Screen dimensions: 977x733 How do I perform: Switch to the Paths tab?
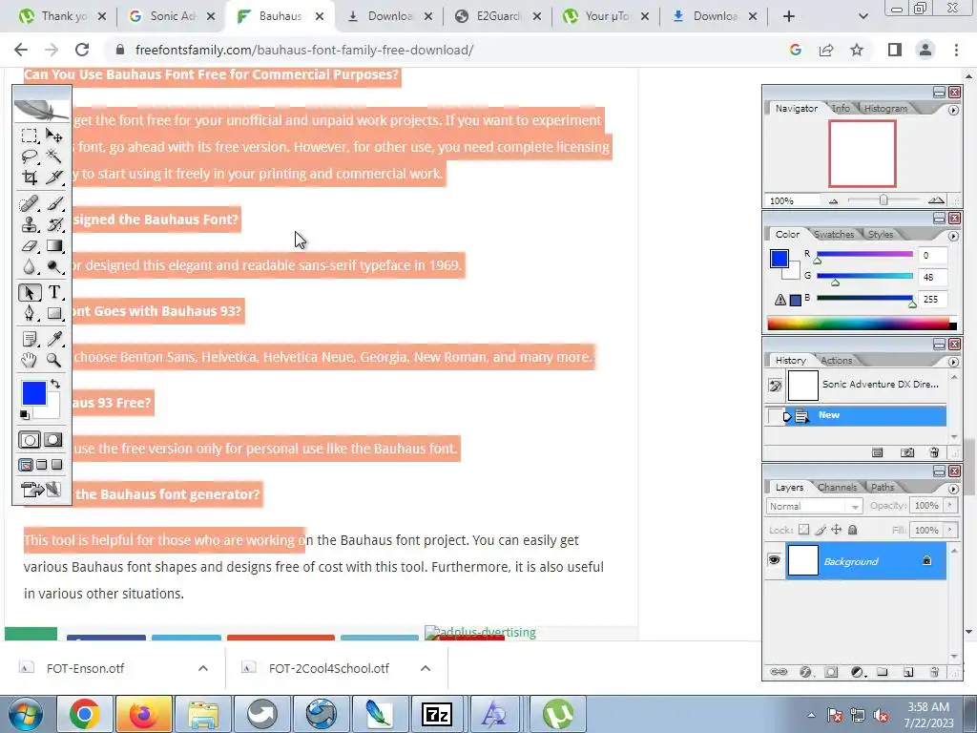coord(883,487)
